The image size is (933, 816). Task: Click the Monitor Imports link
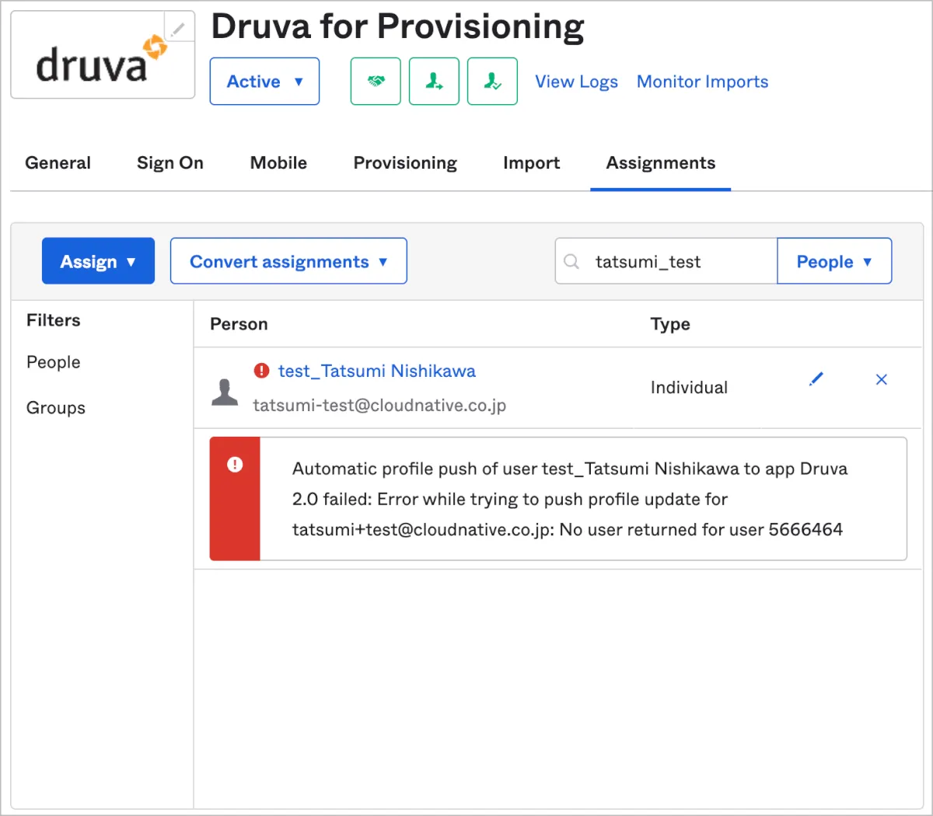[702, 82]
